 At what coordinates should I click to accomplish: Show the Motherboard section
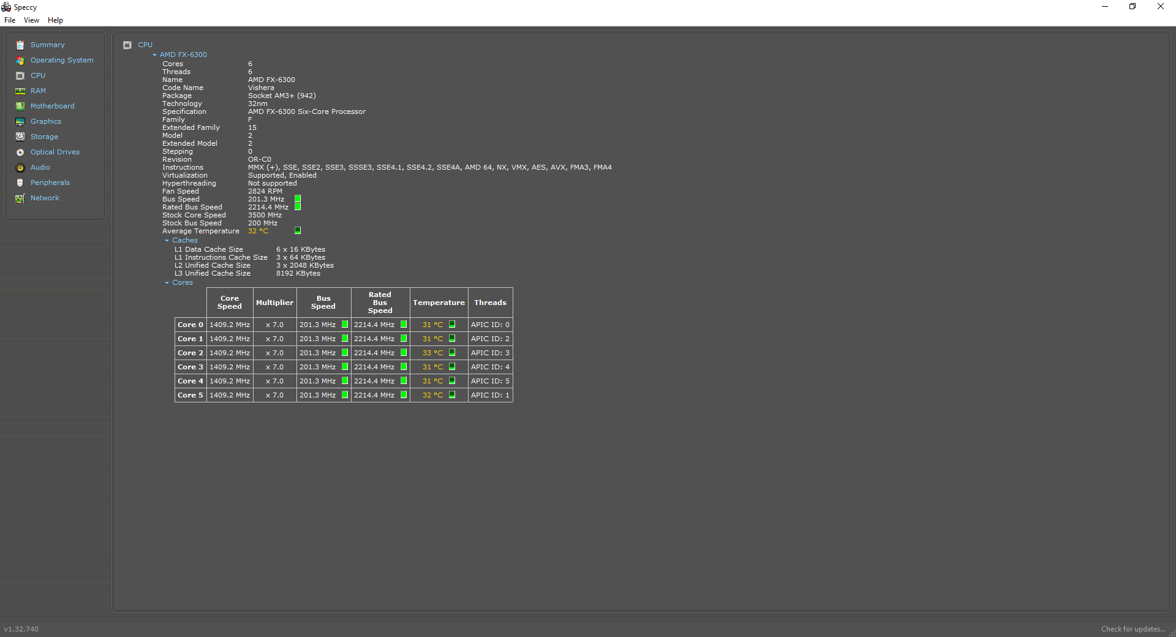(53, 106)
